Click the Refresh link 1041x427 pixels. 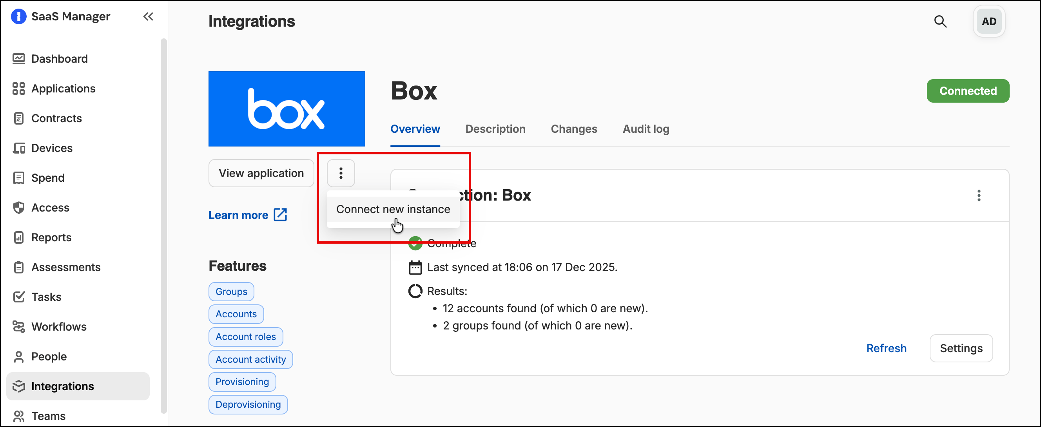point(886,348)
